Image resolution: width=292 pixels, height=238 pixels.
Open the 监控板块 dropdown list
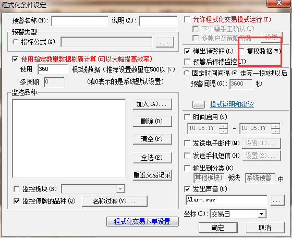tap(120, 189)
